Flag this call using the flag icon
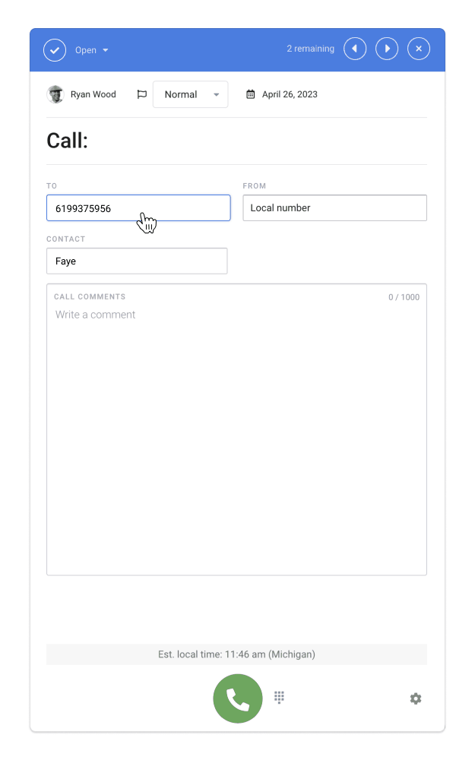This screenshot has height=760, width=475. [141, 93]
